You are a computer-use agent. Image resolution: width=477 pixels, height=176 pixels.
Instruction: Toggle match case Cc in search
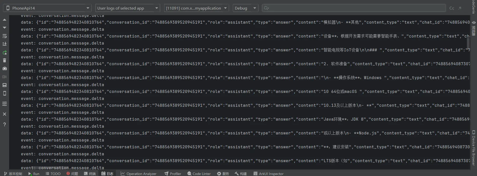452,8
